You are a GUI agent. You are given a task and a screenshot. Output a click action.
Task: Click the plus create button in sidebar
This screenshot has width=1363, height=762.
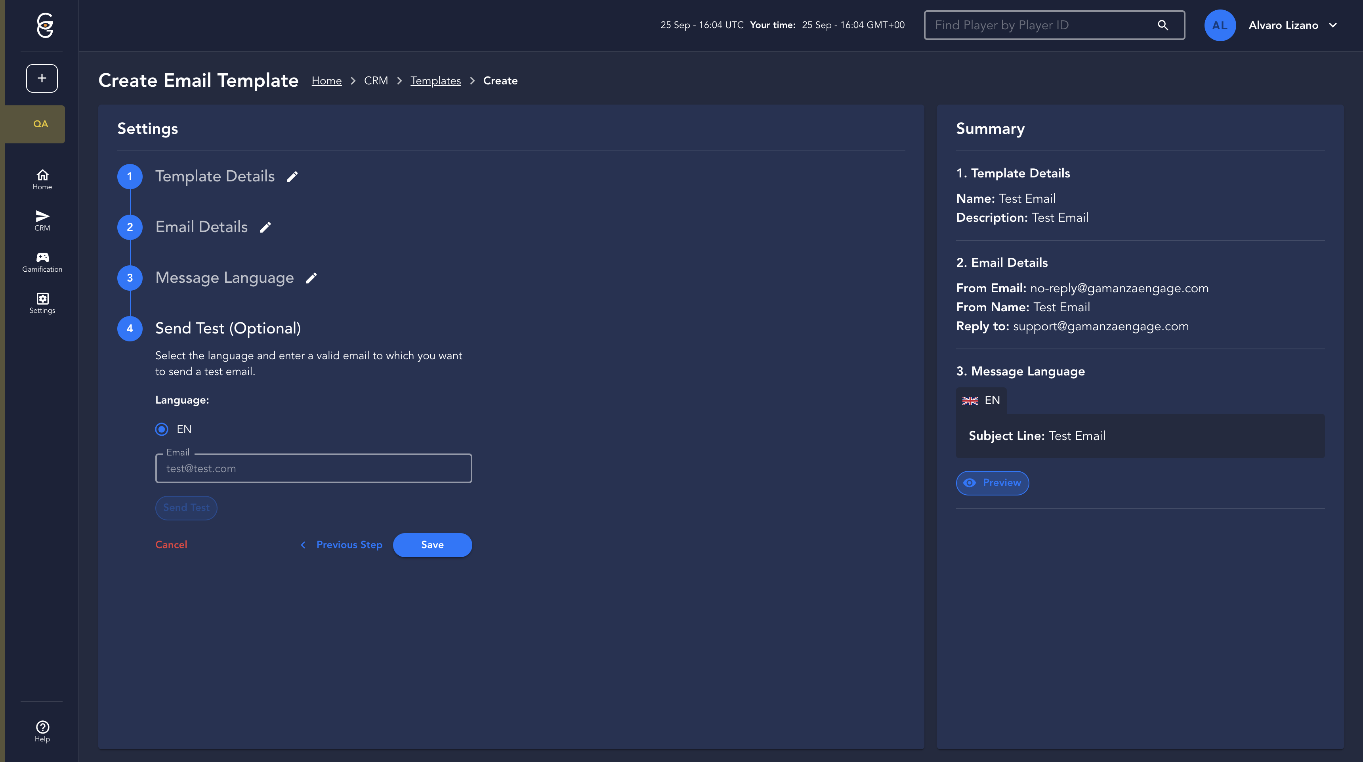click(42, 78)
